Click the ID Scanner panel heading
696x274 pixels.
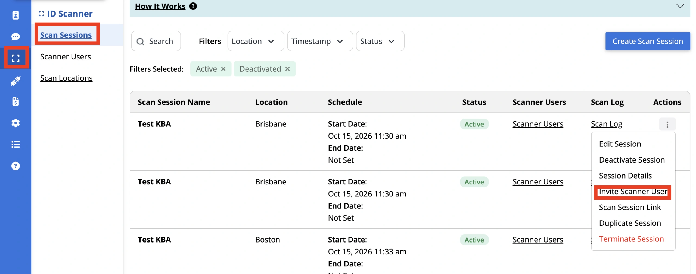(x=66, y=14)
